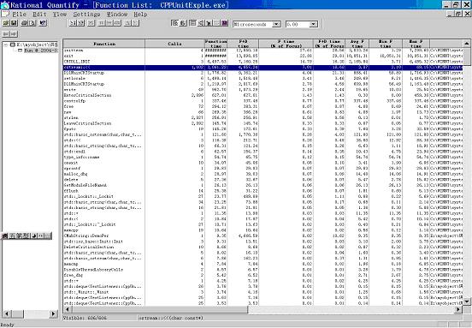Open the 0.00 precision dropdown
The width and height of the screenshot is (472, 328).
point(313,24)
